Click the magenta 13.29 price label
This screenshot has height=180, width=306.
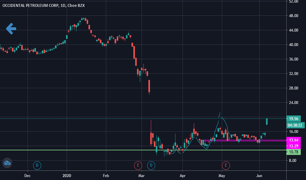294,146
